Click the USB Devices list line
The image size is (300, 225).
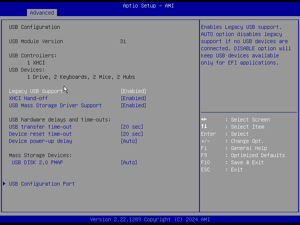(81, 77)
